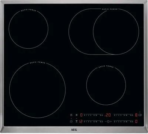Tap the timer minus key
This screenshot has height=134, width=148.
106,121
